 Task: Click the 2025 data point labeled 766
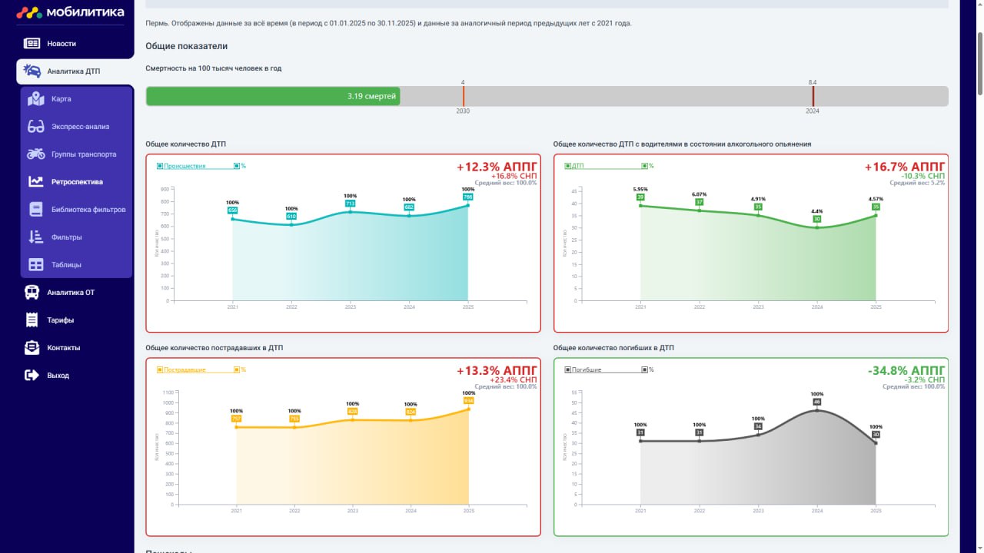[x=468, y=204]
